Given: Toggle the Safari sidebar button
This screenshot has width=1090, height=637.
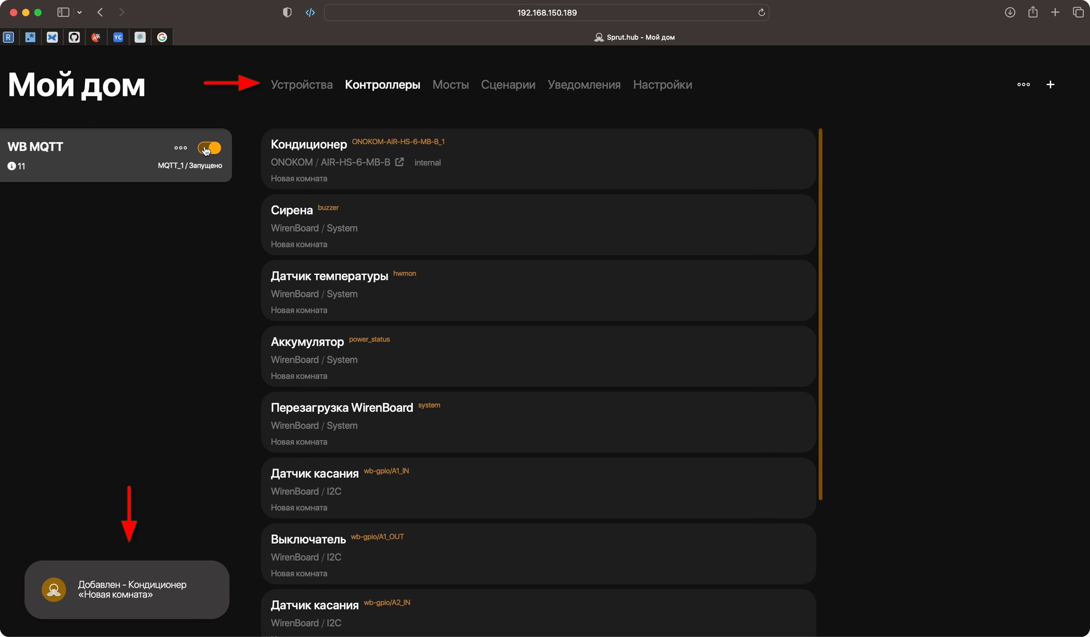Looking at the screenshot, I should 63,12.
